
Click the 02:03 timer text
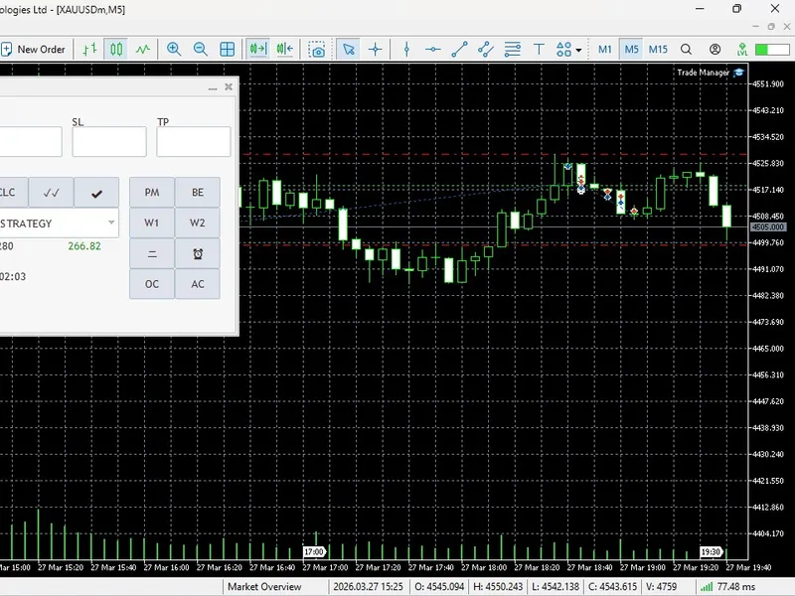[13, 277]
